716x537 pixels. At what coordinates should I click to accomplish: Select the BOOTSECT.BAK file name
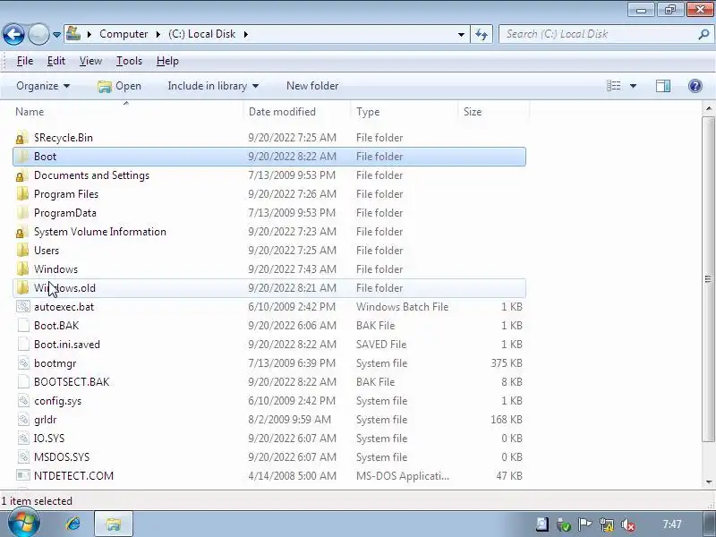[72, 382]
